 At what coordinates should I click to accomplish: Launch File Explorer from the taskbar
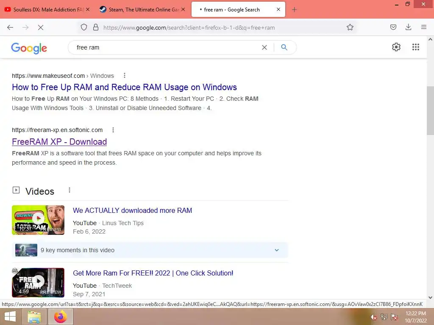pos(34,317)
